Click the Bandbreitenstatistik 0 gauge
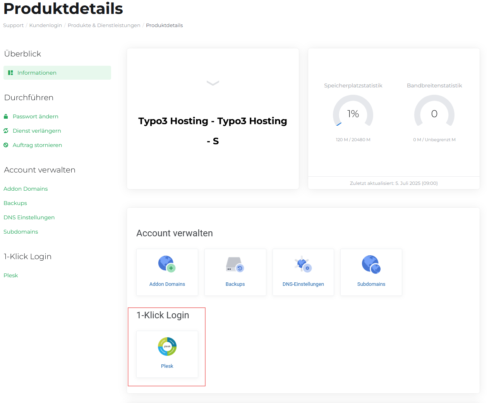Viewport: 487px width, 403px height. 434,111
